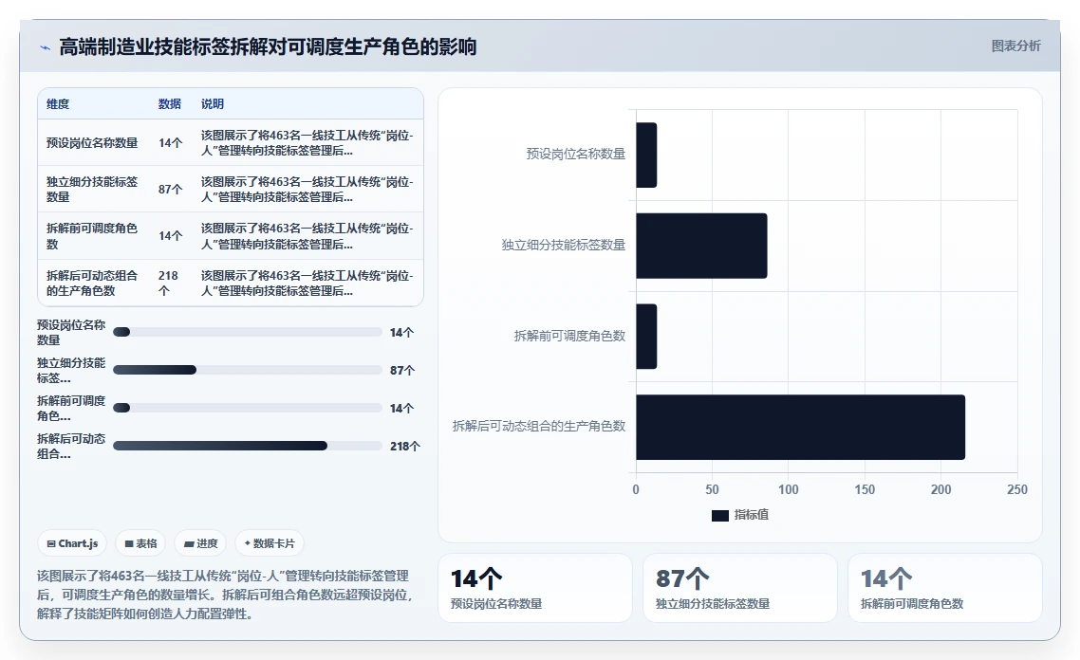This screenshot has width=1080, height=660.
Task: Click the 拆解后可动态组合的生产角色数 chart bar
Action: (x=800, y=427)
